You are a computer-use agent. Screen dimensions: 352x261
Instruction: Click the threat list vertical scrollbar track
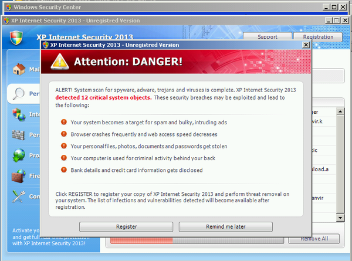(340, 164)
